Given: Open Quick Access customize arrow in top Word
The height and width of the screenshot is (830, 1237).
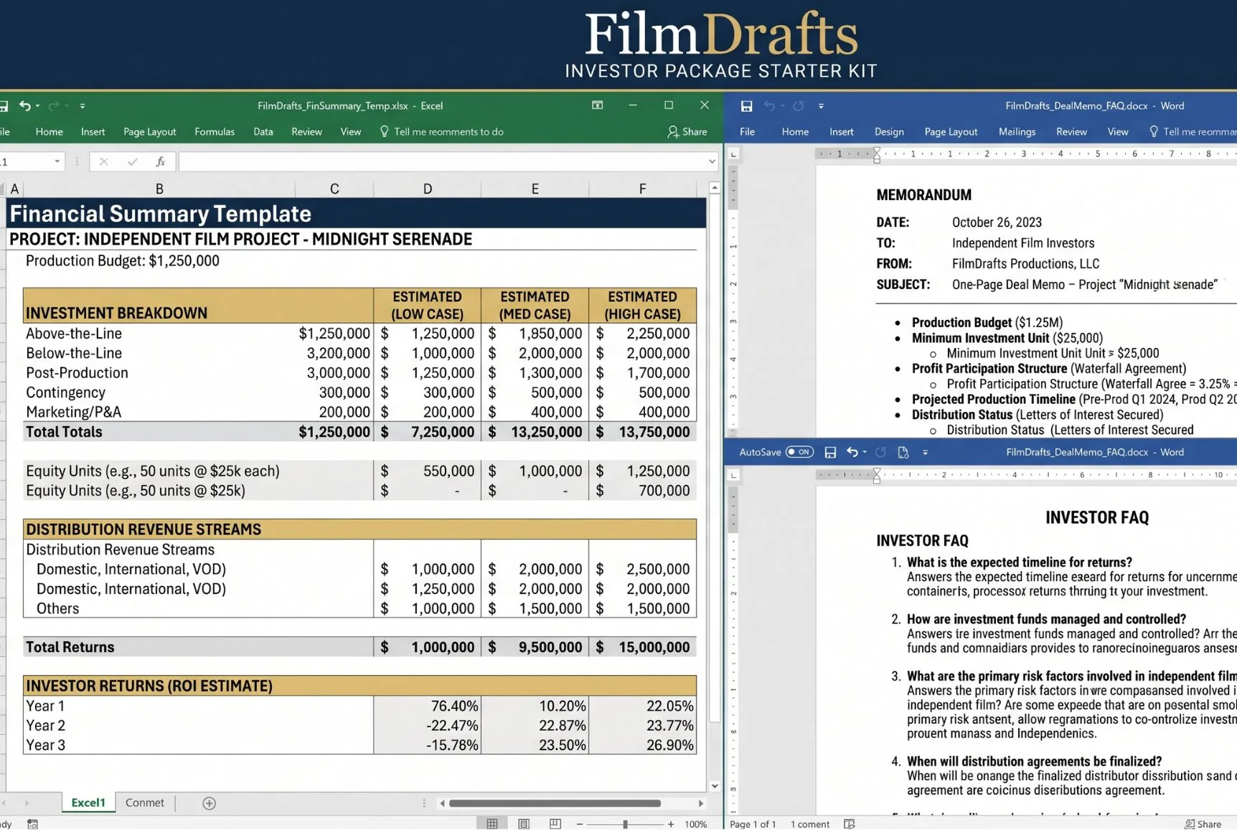Looking at the screenshot, I should coord(821,106).
